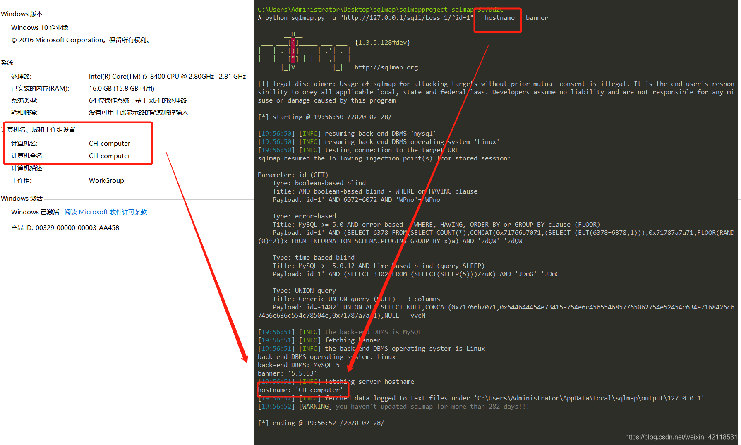Click the 处理器 label in system panel

coord(21,76)
